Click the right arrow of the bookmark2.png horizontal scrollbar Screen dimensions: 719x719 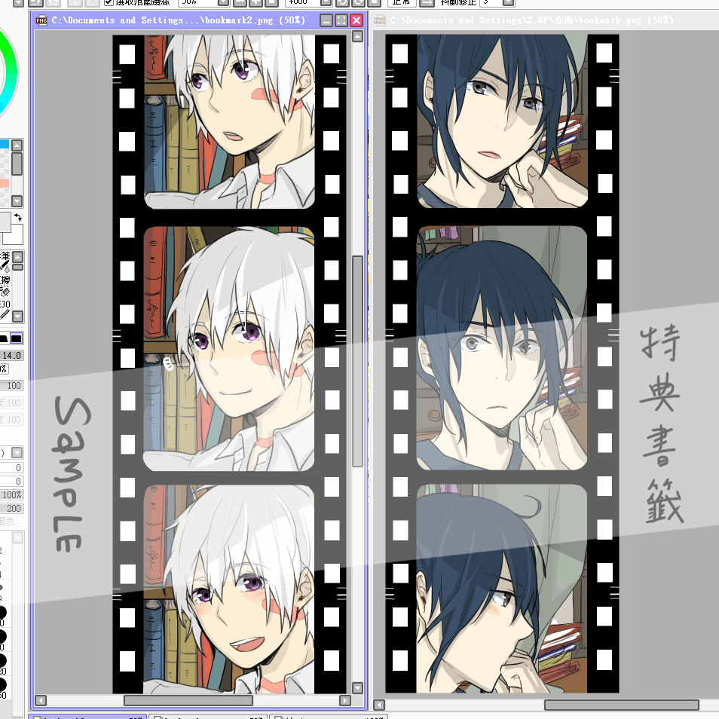(x=345, y=700)
